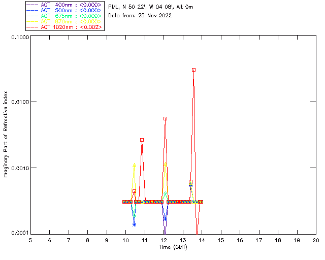
Task: Click the x-axis tick label 19
Action: point(297,240)
